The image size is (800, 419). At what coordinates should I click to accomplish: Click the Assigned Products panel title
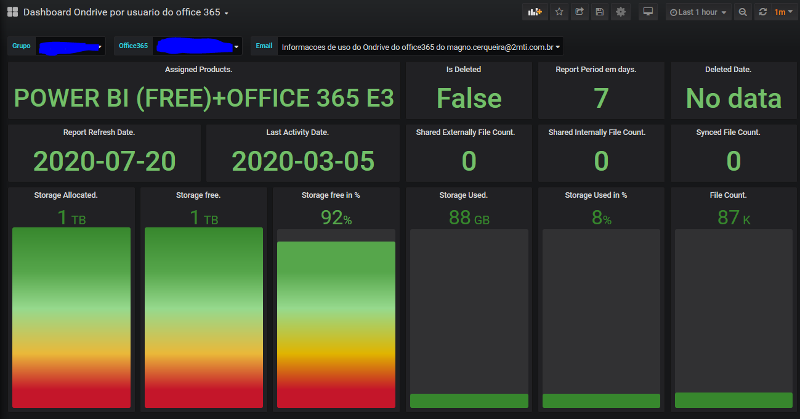point(198,70)
